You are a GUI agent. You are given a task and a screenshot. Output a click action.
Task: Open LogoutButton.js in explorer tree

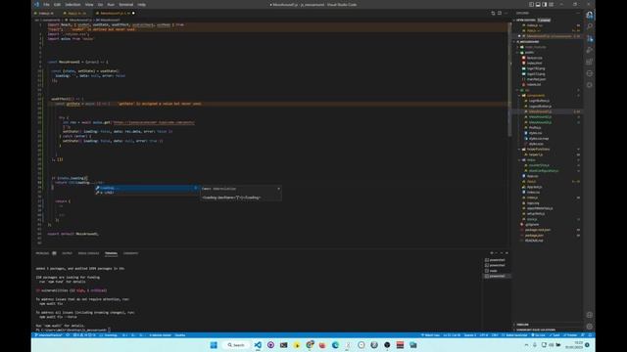(540, 107)
